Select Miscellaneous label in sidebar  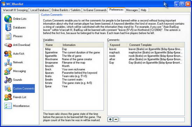21,106
